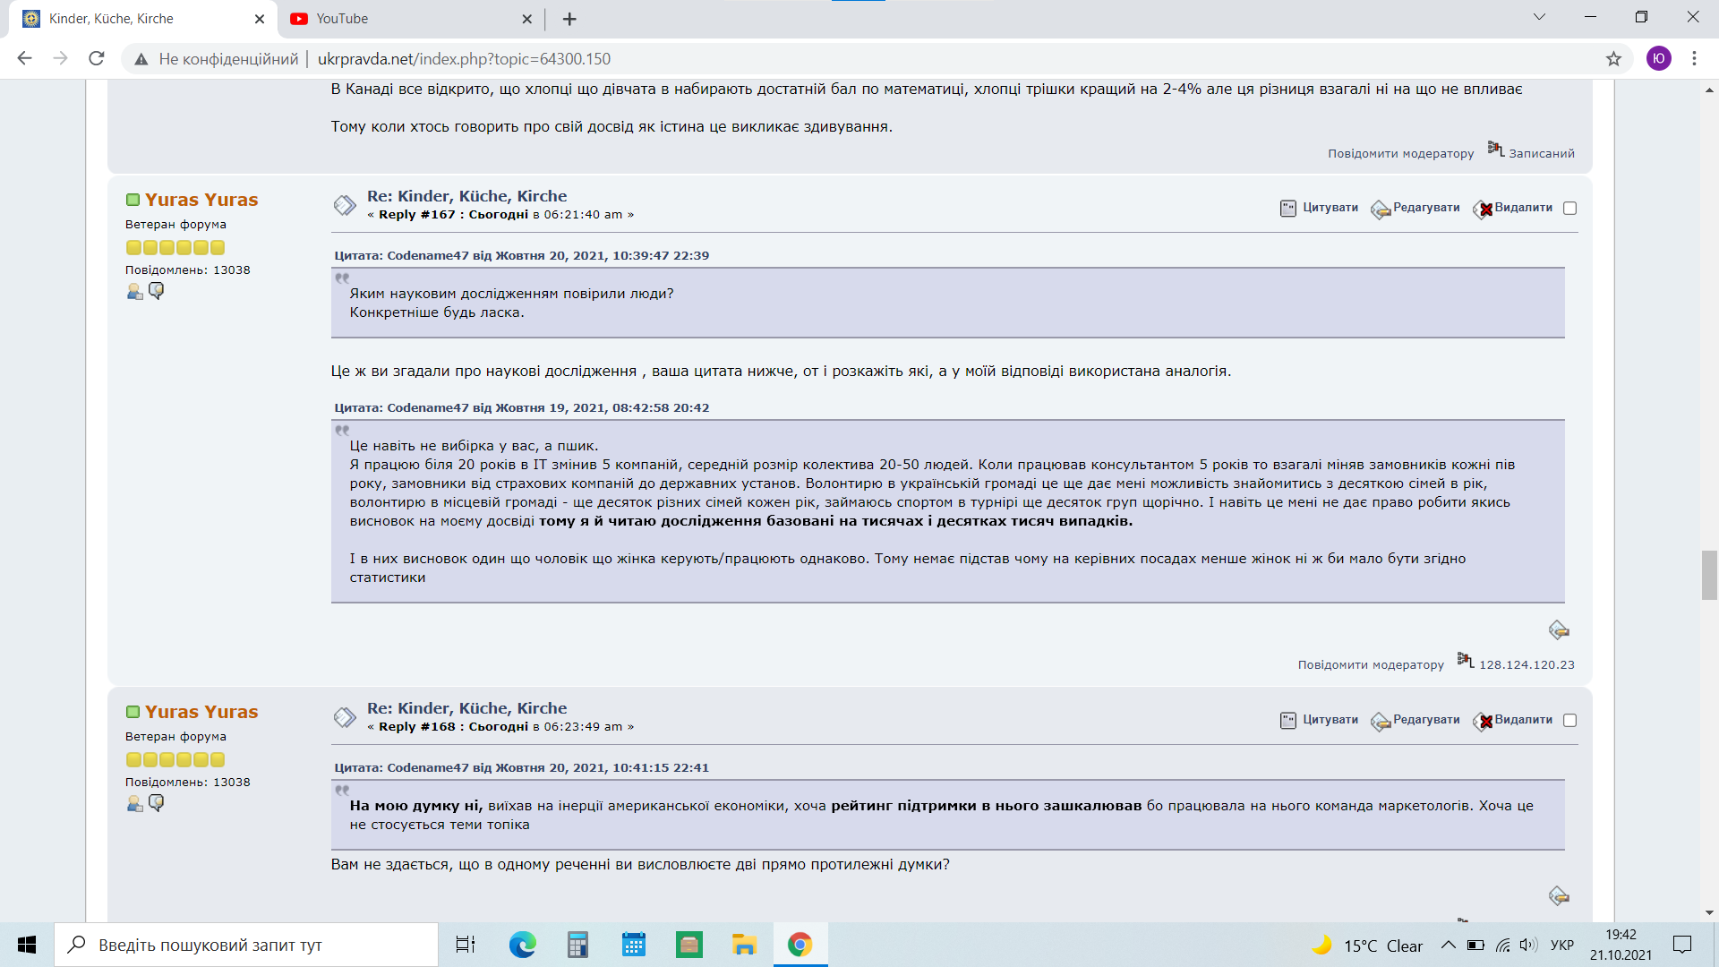Click the quick quote icon in Reply #167
This screenshot has width=1719, height=967.
(x=1559, y=630)
